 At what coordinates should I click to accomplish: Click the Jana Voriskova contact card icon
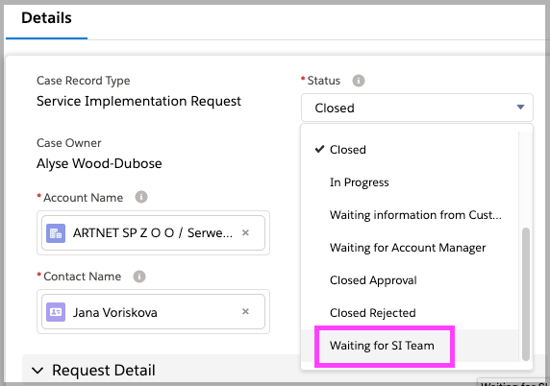[56, 312]
